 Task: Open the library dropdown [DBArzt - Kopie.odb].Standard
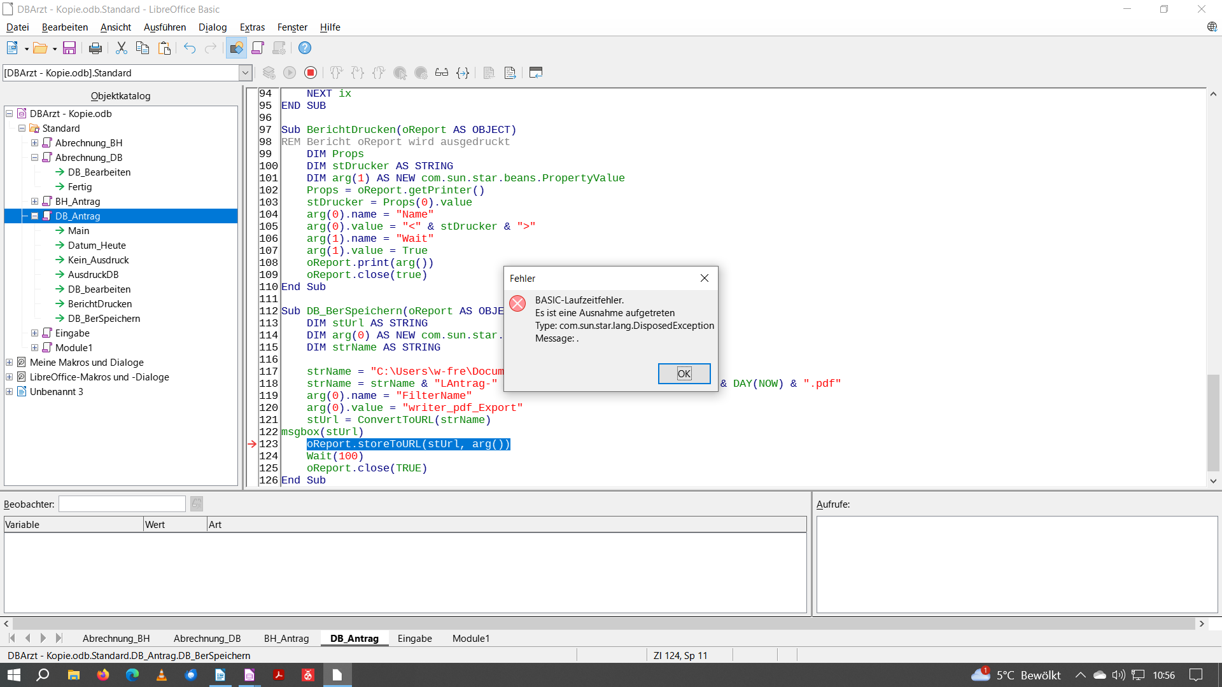click(245, 73)
